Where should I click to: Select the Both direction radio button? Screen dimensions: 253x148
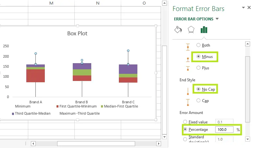point(198,45)
